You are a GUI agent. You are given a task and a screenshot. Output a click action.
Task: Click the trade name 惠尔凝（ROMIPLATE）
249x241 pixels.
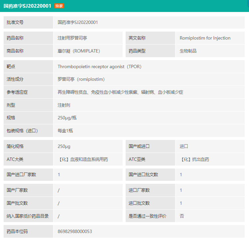(79, 51)
